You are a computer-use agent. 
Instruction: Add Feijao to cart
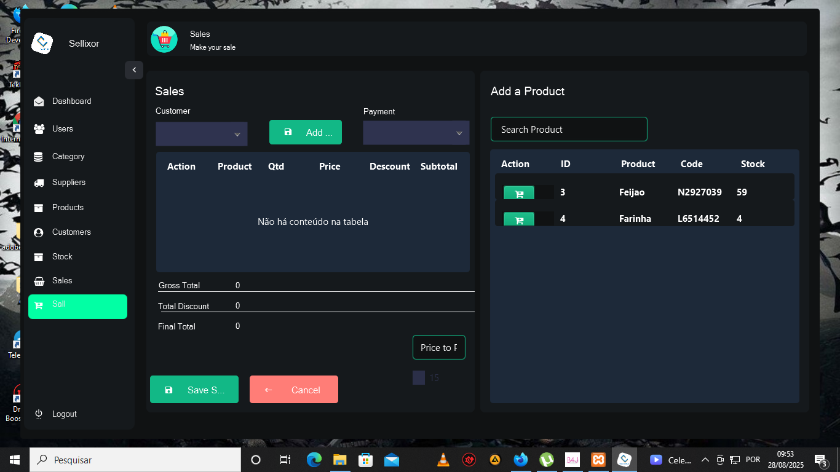(x=519, y=193)
